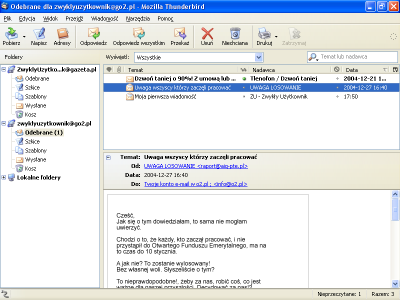Select Szkice under gazeta.pl account
Screen dimensions: 400x300
point(32,87)
